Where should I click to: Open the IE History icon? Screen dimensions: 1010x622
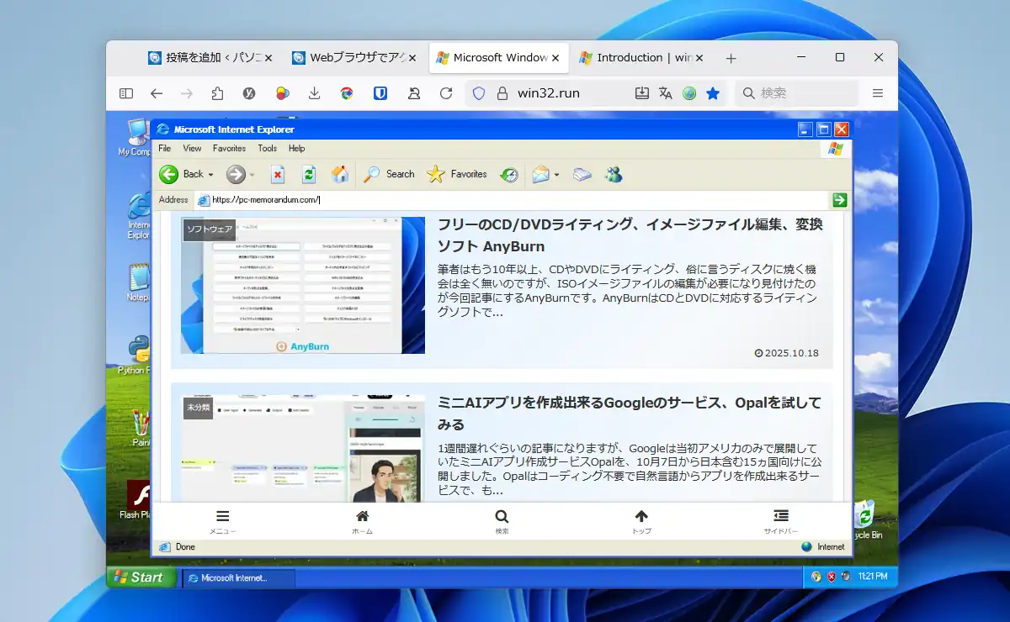(x=508, y=174)
